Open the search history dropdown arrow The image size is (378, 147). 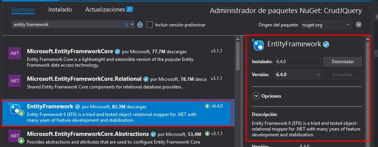click(x=132, y=24)
